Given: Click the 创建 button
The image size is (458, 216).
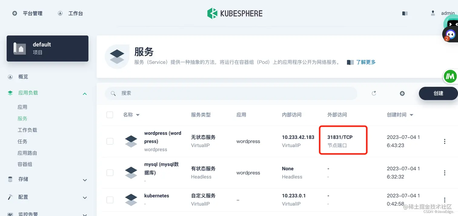Looking at the screenshot, I should click(438, 93).
